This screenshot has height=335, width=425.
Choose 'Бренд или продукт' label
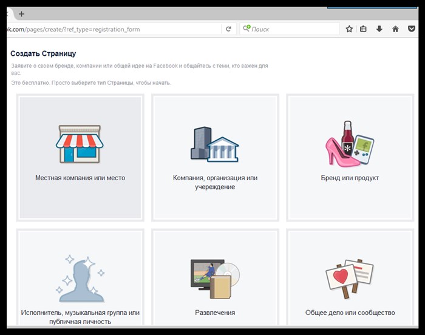[350, 178]
